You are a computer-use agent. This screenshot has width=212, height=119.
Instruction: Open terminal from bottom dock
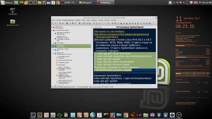point(33,115)
